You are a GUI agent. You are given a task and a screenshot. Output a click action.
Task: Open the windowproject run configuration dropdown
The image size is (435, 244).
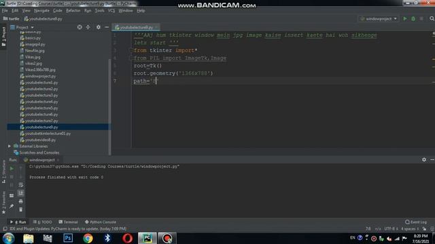coord(379,19)
